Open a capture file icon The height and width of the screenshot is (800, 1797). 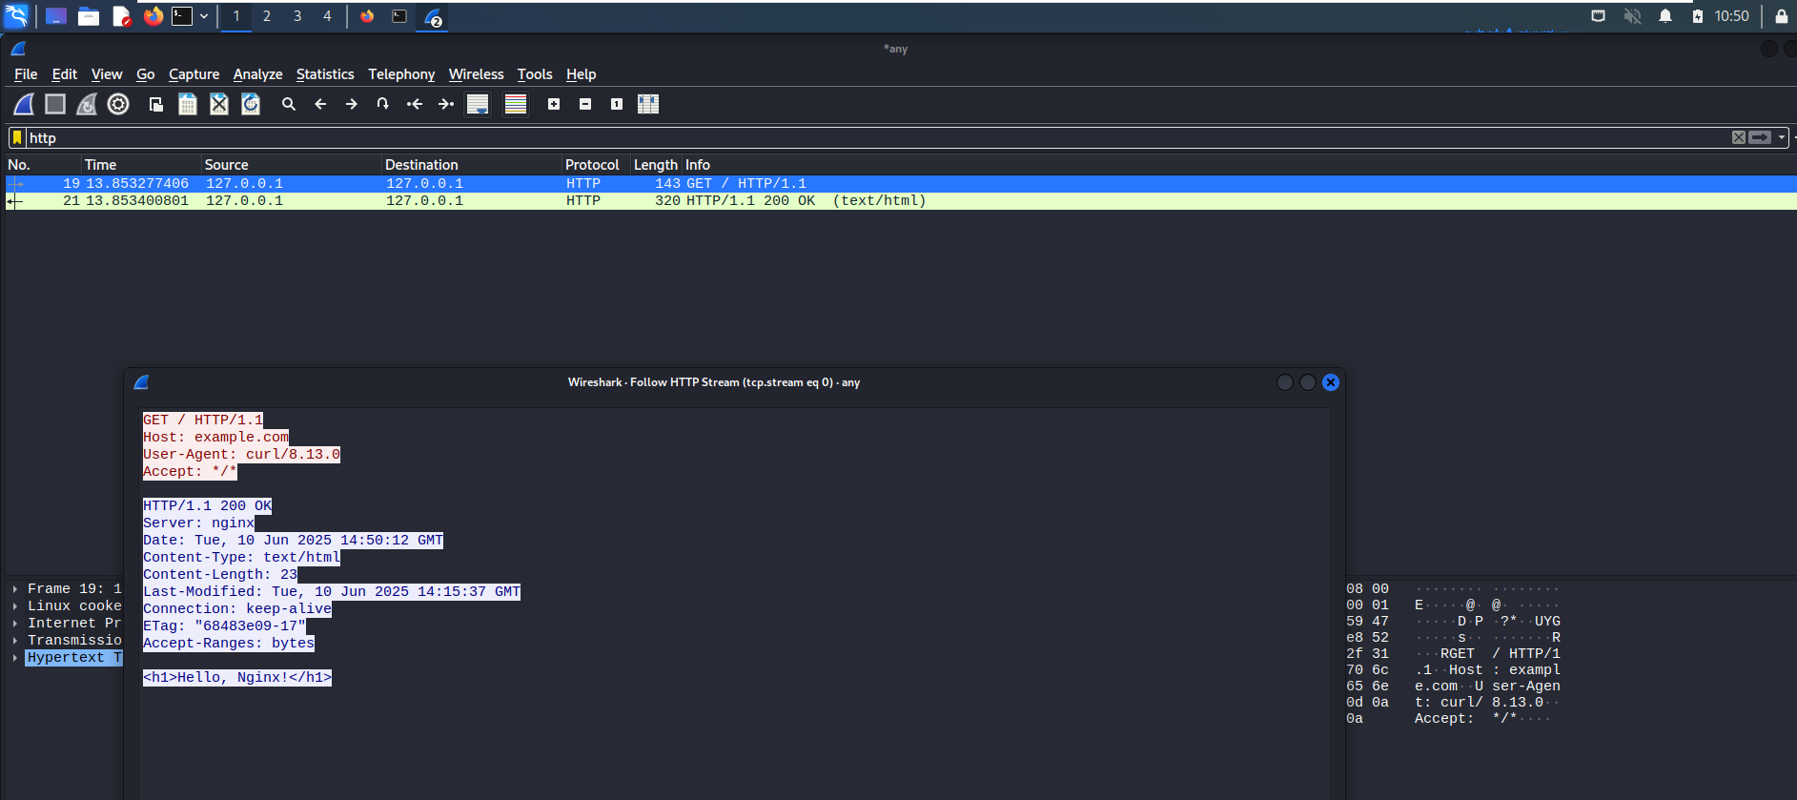pyautogui.click(x=156, y=104)
